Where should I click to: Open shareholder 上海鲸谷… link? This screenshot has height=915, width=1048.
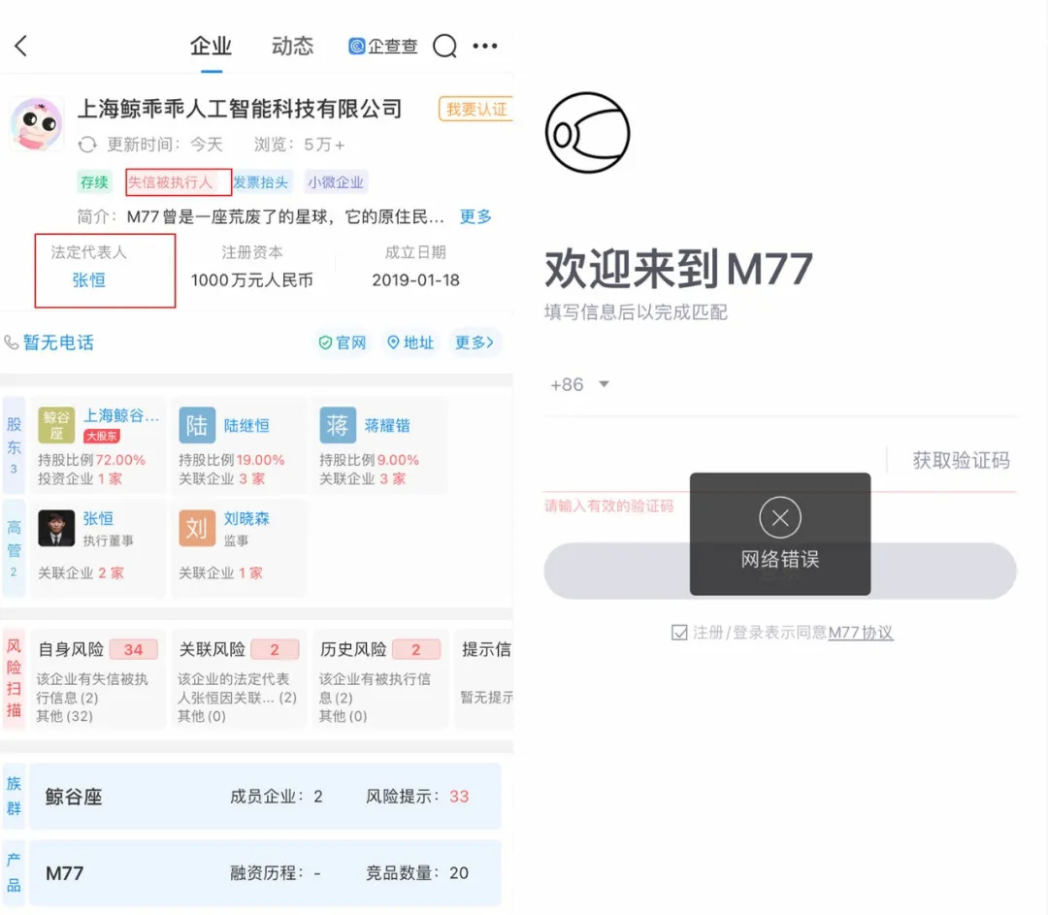pyautogui.click(x=121, y=415)
